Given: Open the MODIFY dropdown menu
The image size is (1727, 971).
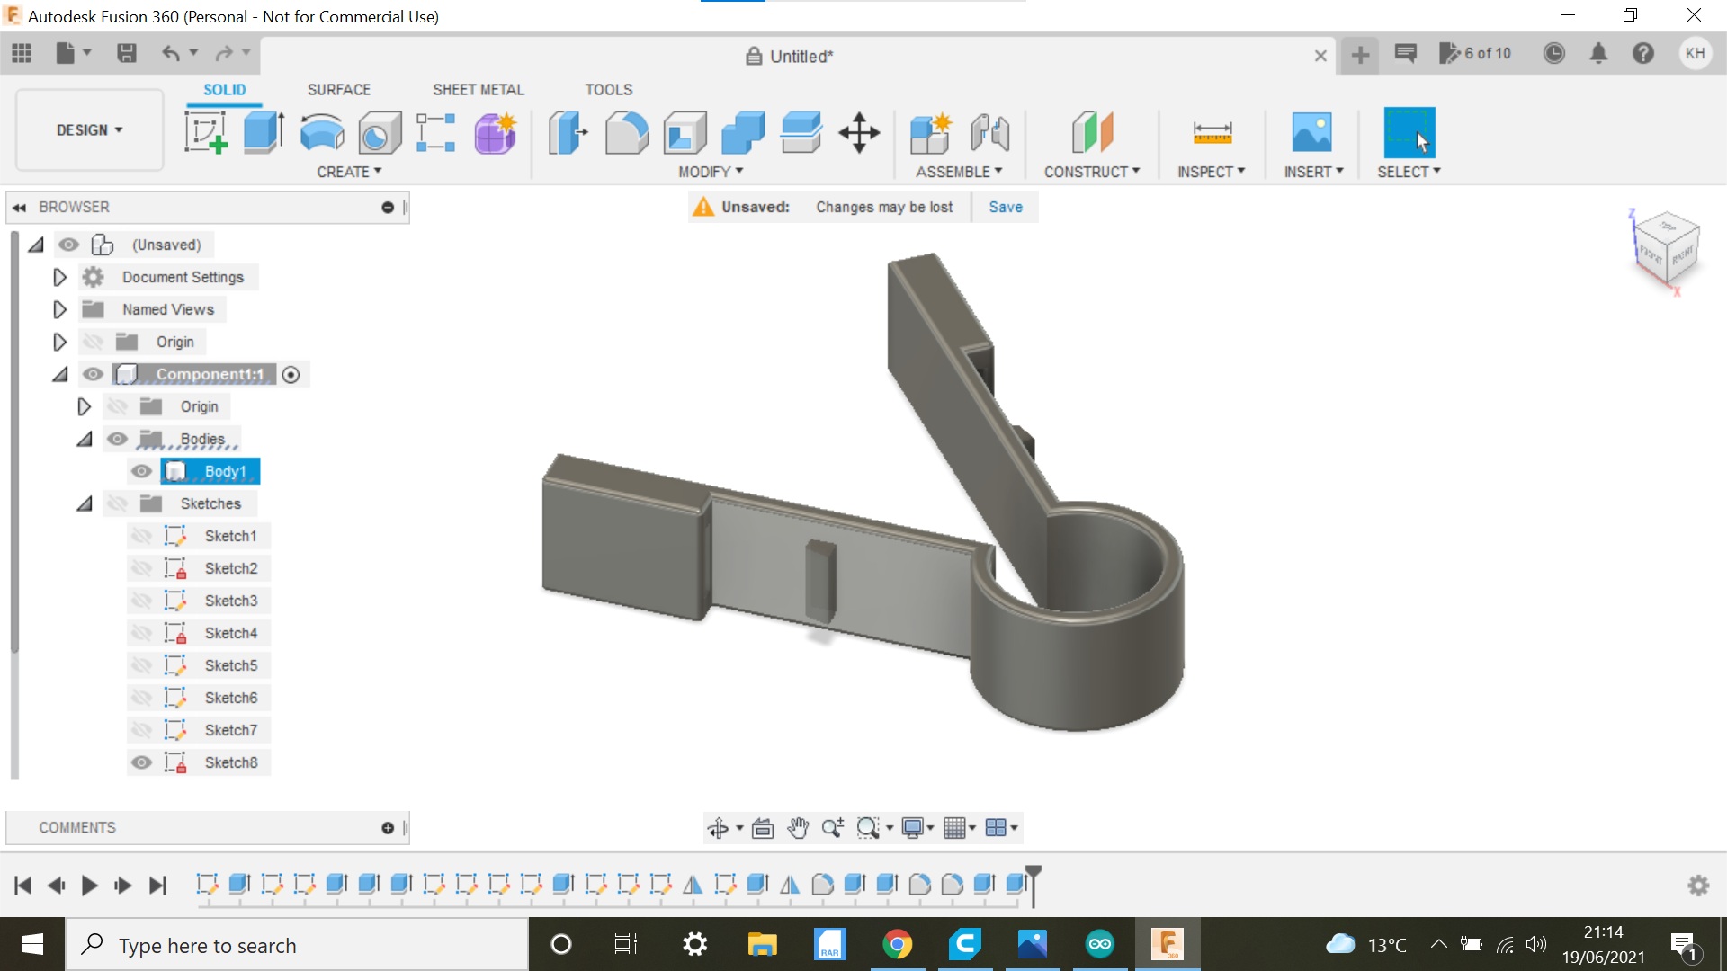Looking at the screenshot, I should click(711, 172).
